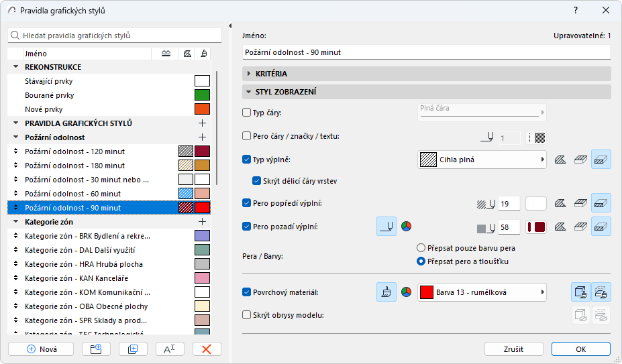622x364 pixels.
Task: Click the RGB color wheel beside Povrchový materiál
Action: click(406, 292)
